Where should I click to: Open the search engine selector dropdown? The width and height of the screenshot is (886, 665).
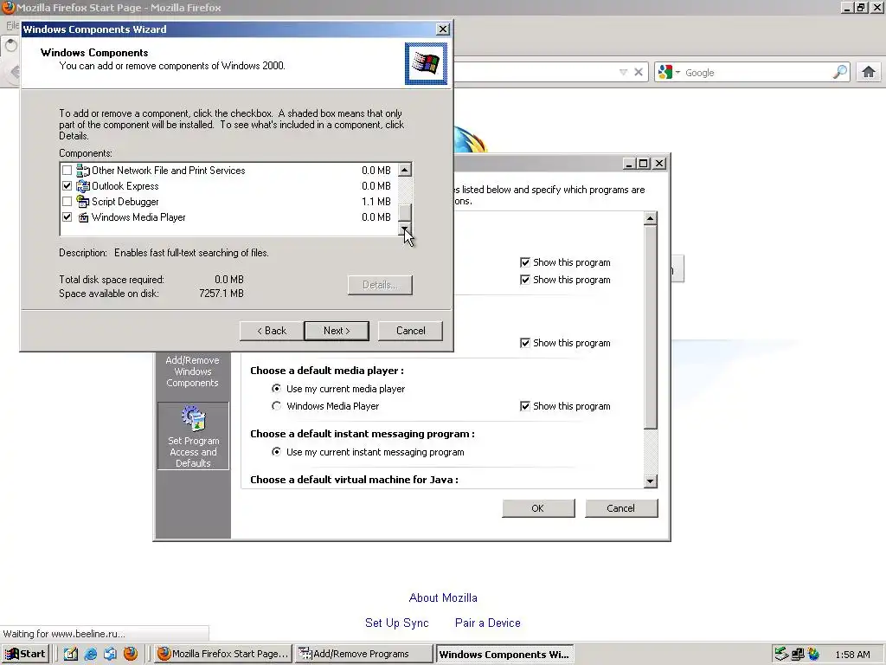pos(677,72)
